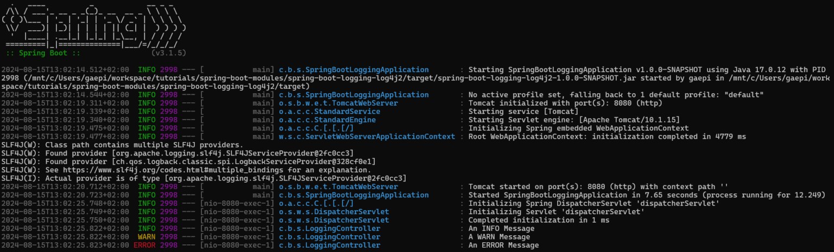Click the yellow WARN log level label

pos(147,237)
